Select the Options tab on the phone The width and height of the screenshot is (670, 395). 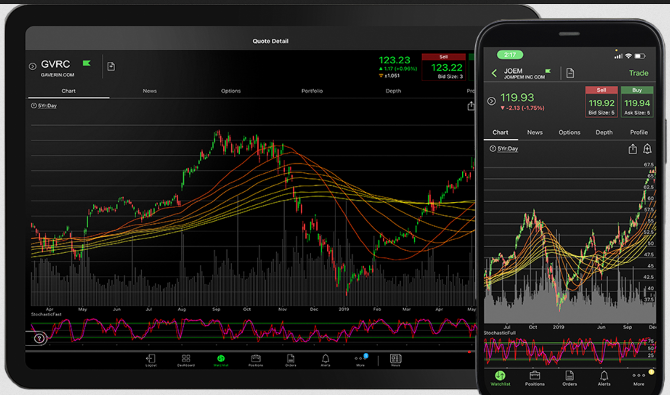(569, 132)
